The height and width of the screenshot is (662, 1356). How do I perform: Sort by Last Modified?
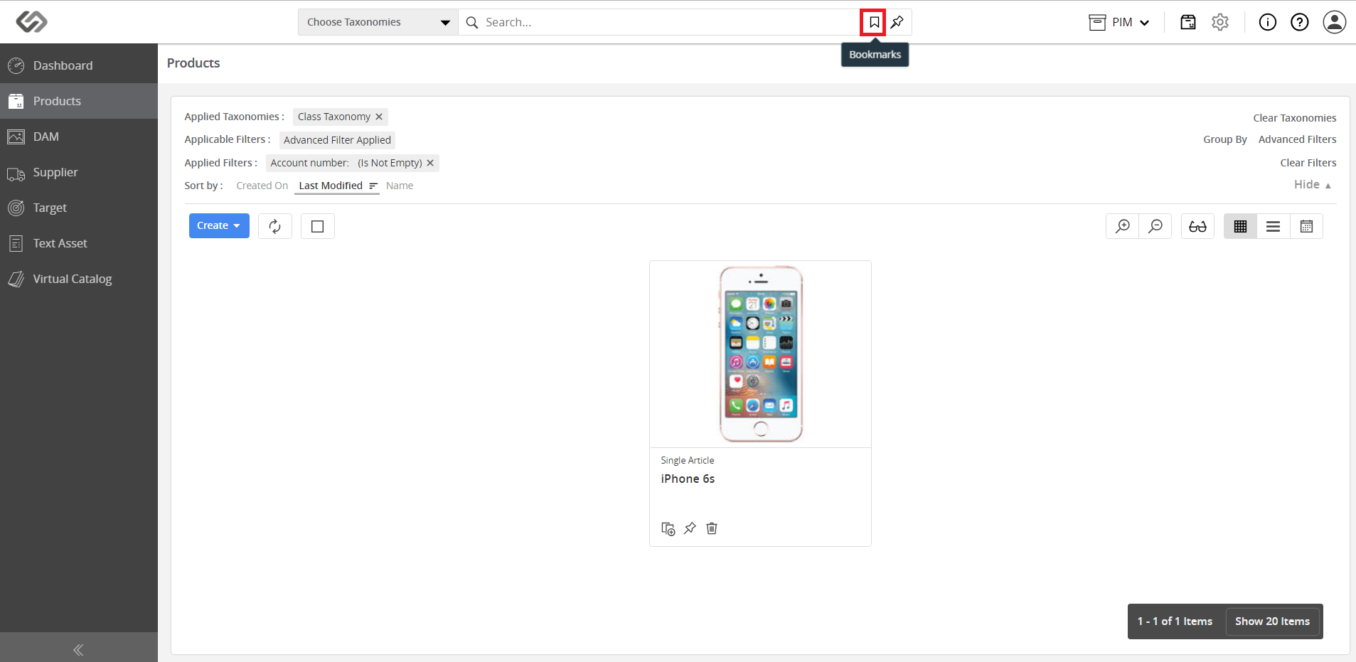(x=331, y=186)
